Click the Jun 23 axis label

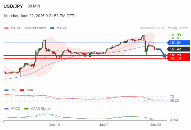click(156, 125)
